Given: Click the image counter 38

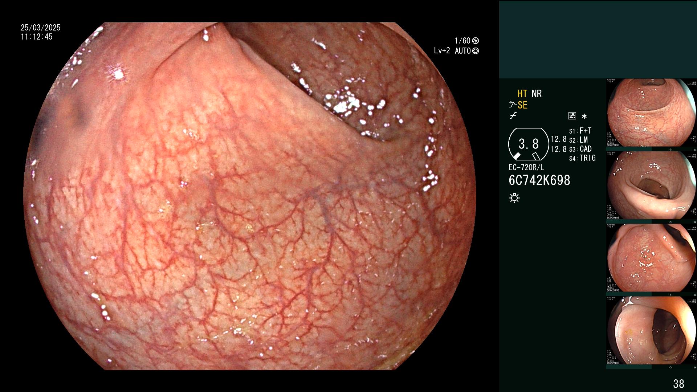Looking at the screenshot, I should 678,383.
